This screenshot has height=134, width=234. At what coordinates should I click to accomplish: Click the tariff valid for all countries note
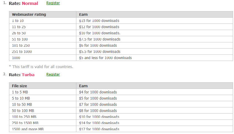point(41,67)
